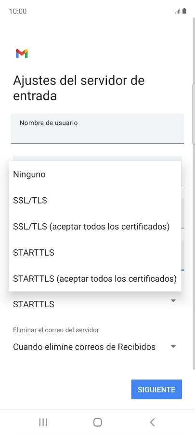
Task: Tap the Ajustes del servidor de entrada heading
Action: (78, 88)
